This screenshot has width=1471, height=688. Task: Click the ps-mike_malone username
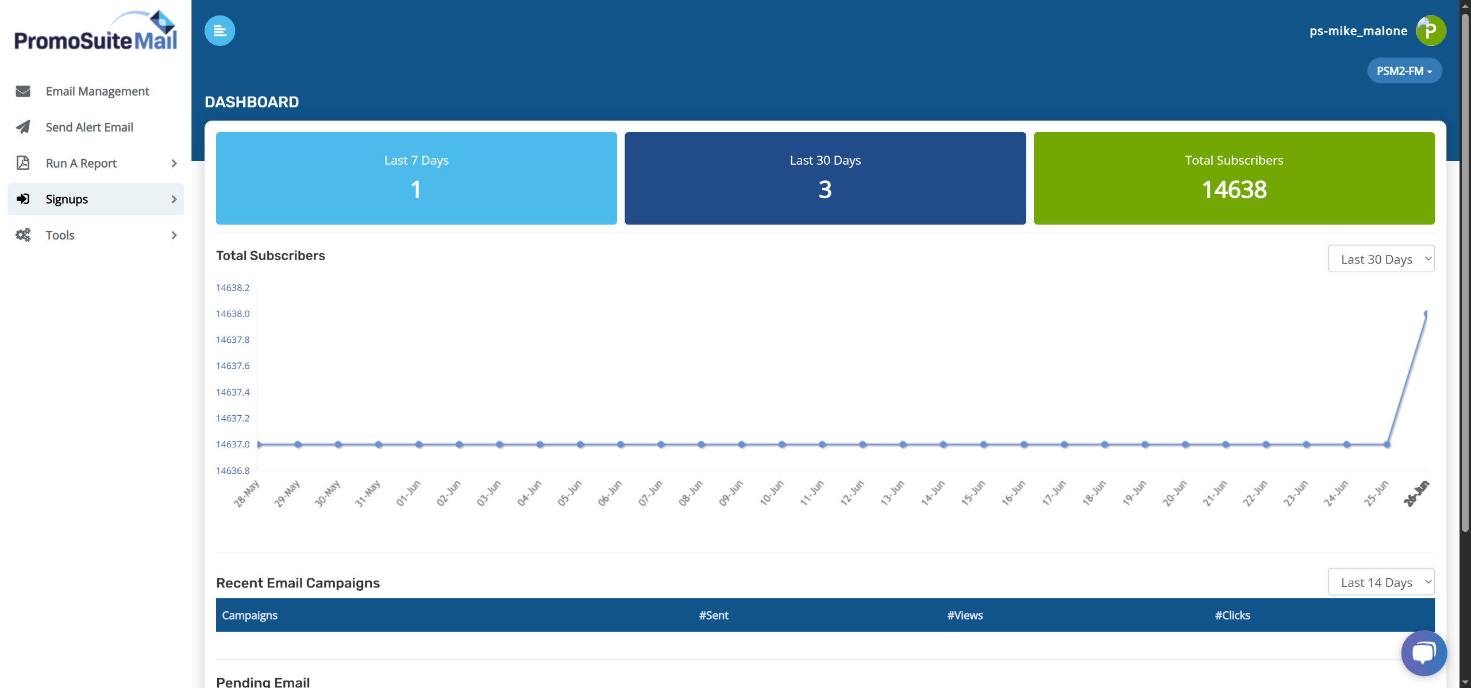coord(1358,31)
